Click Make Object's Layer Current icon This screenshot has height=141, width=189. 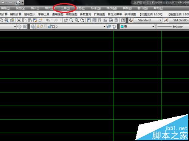tap(109, 27)
